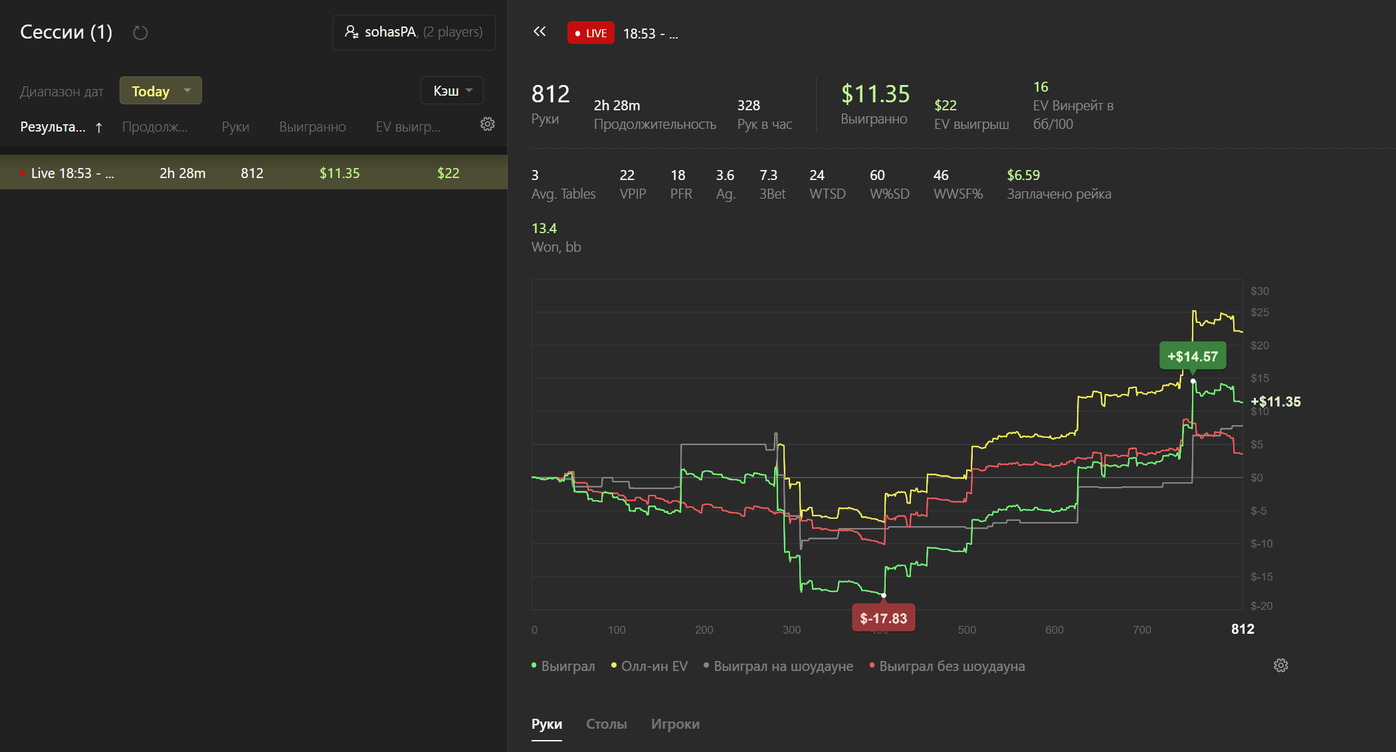Sort by the Выигранно column header
Image resolution: width=1396 pixels, height=752 pixels.
[312, 127]
